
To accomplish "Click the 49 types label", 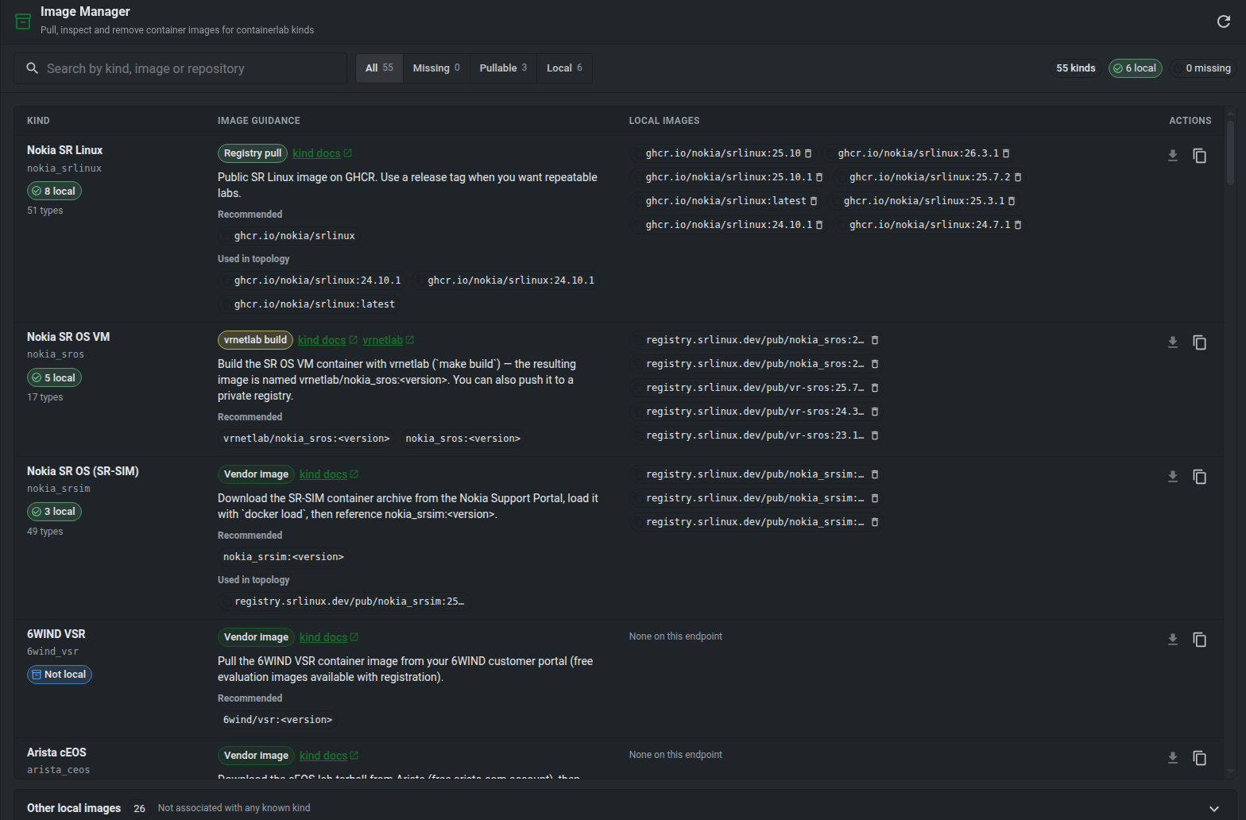I will [44, 532].
